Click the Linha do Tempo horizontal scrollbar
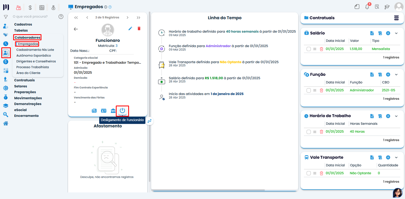Screen dimensions: 405x199 click(x=208, y=190)
